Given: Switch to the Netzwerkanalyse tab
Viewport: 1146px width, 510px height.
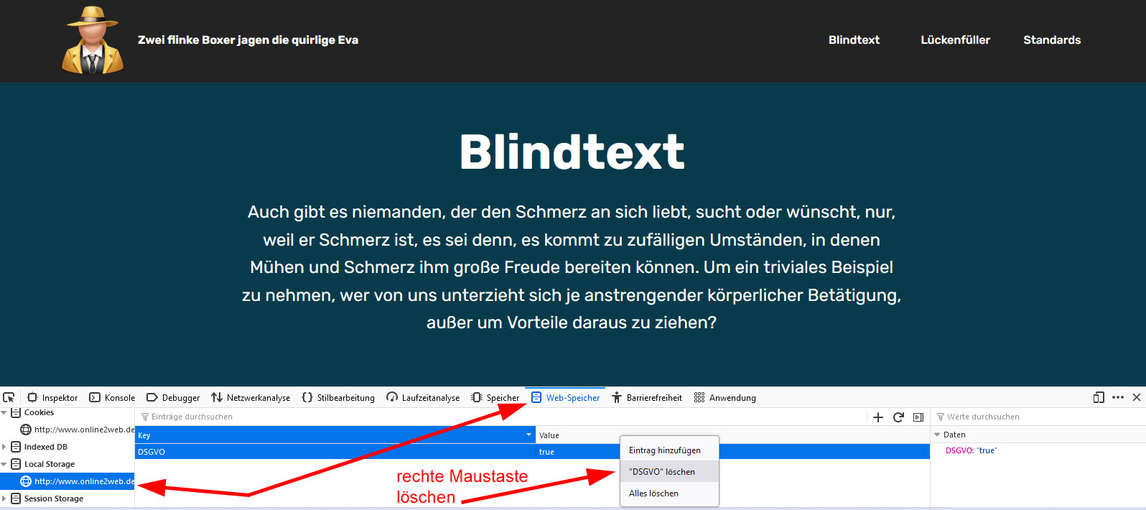Looking at the screenshot, I should click(251, 398).
